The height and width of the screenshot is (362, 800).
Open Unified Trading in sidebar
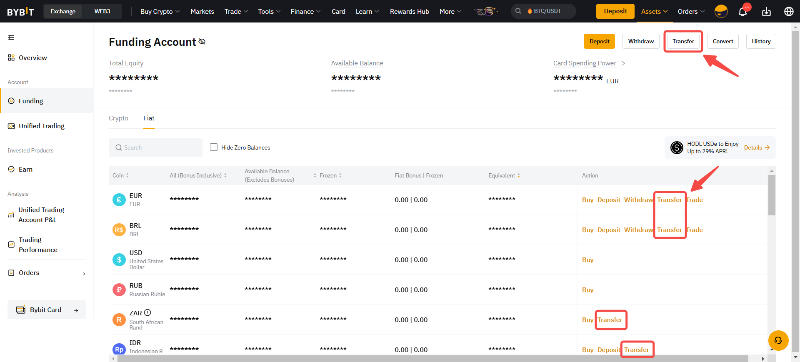[x=41, y=126]
